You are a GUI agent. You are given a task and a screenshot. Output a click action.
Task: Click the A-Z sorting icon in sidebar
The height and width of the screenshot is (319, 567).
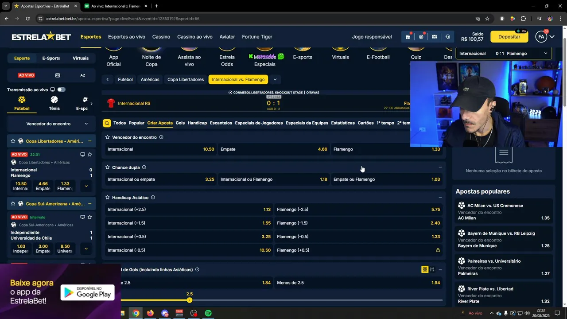[82, 75]
